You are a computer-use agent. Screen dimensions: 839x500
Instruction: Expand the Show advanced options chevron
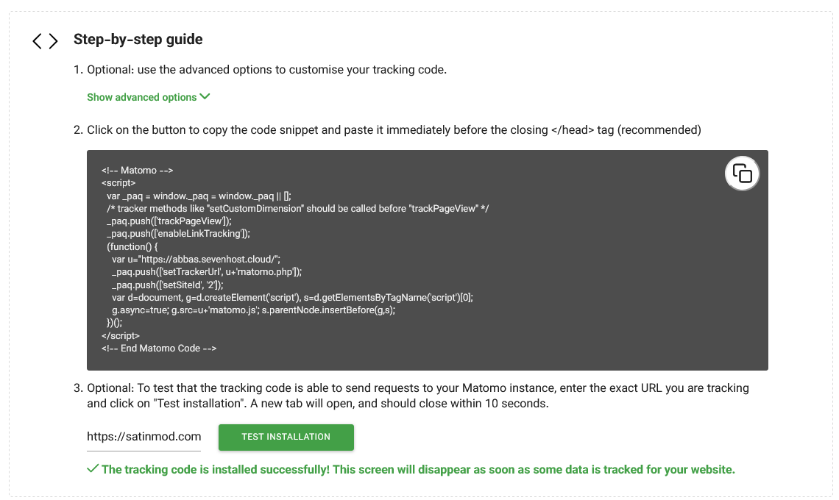click(205, 97)
